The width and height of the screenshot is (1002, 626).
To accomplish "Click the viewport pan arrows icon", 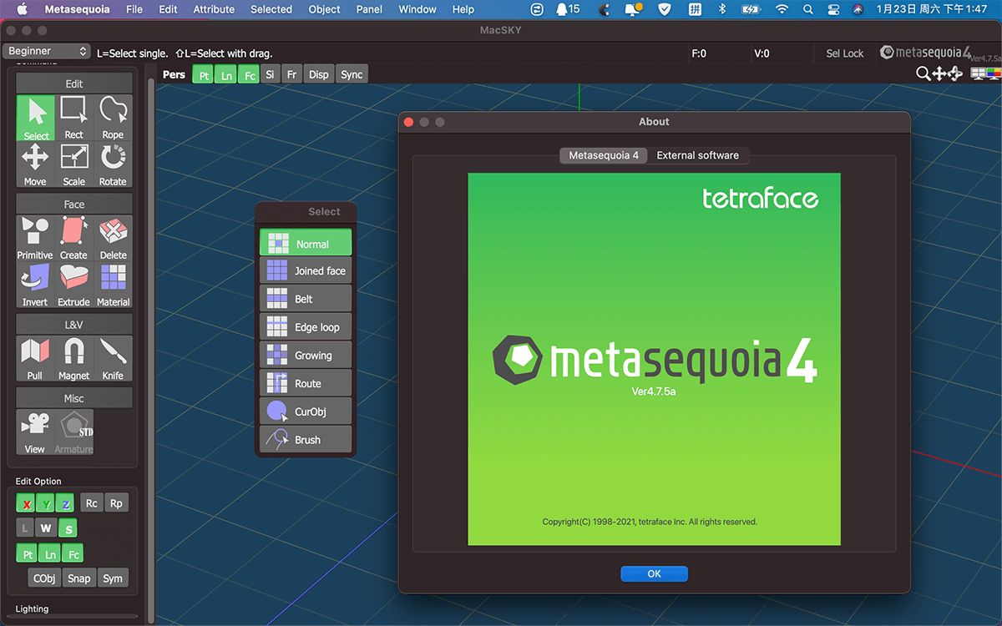I will (939, 74).
